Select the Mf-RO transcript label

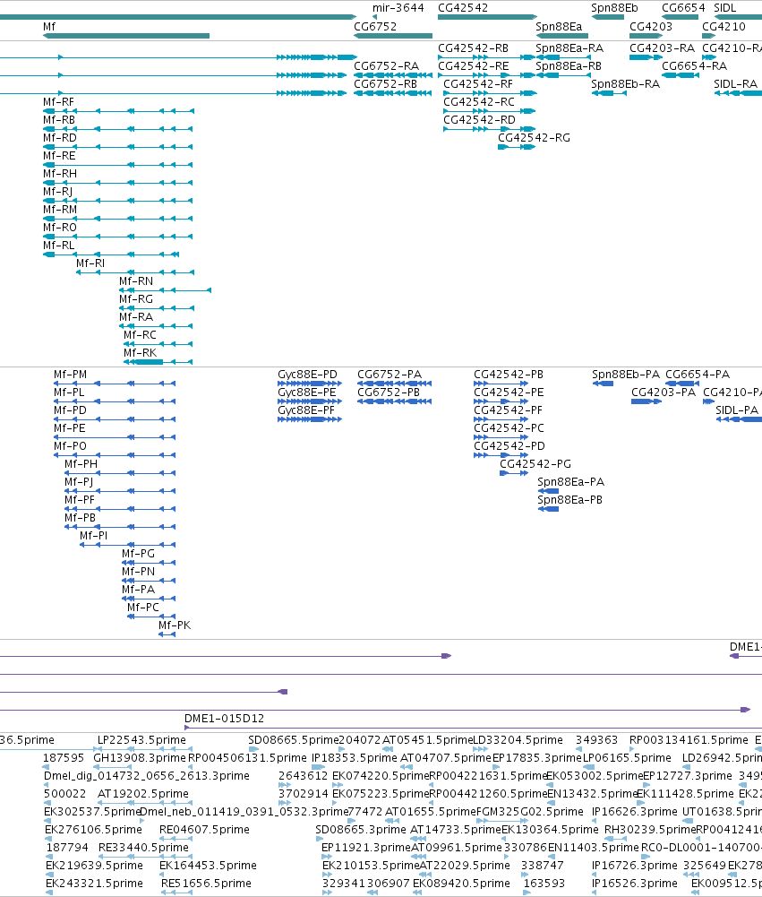coord(59,227)
